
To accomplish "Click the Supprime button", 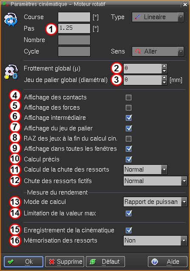I will tap(65, 262).
